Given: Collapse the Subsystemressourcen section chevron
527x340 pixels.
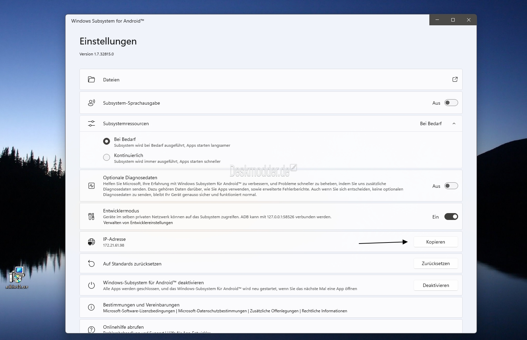Looking at the screenshot, I should coord(454,123).
